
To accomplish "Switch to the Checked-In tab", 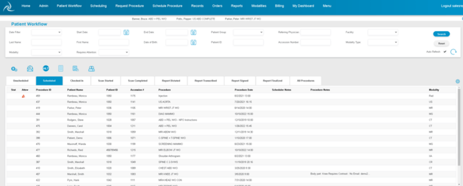I will (x=76, y=81).
